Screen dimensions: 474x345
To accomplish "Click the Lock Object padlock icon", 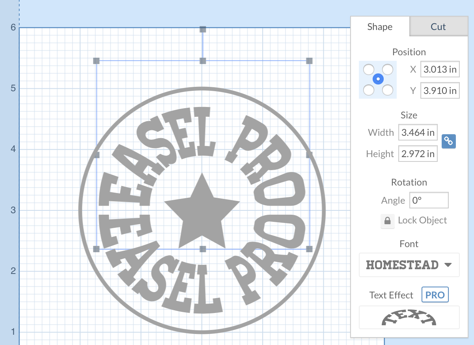I will [387, 221].
